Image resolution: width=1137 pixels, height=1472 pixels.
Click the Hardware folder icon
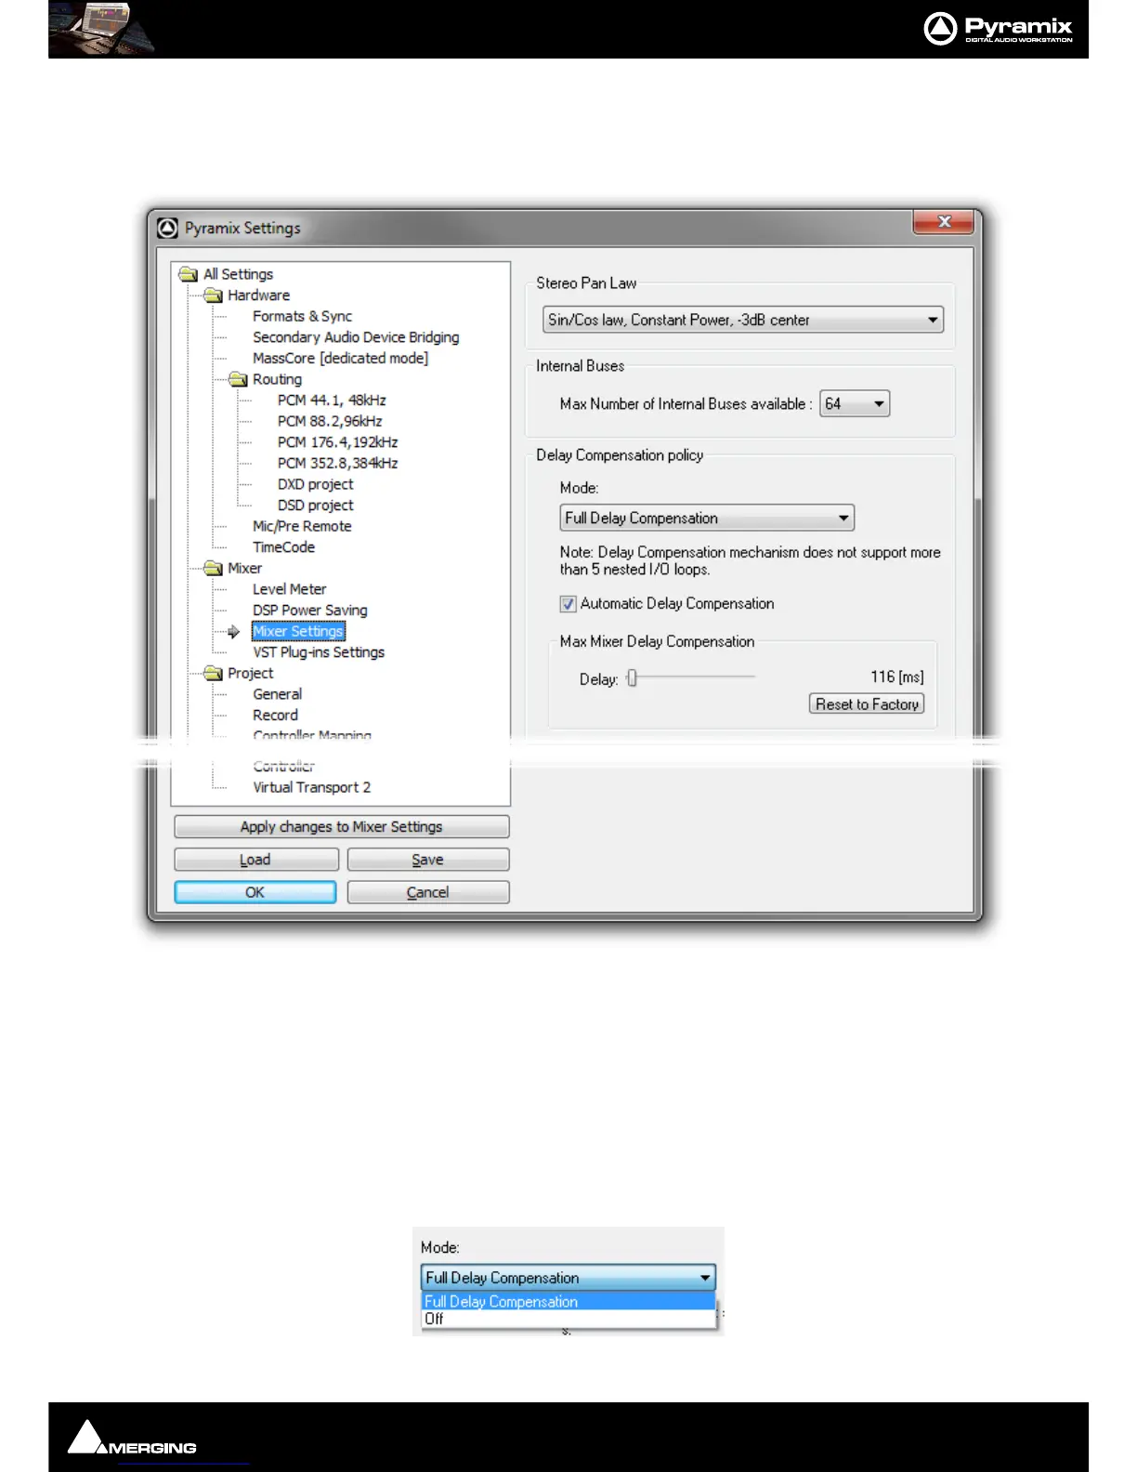coord(213,296)
